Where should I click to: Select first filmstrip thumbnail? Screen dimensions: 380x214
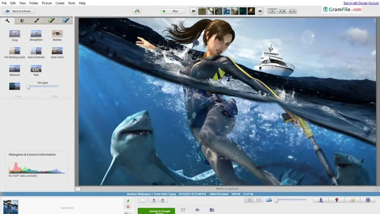202,11
